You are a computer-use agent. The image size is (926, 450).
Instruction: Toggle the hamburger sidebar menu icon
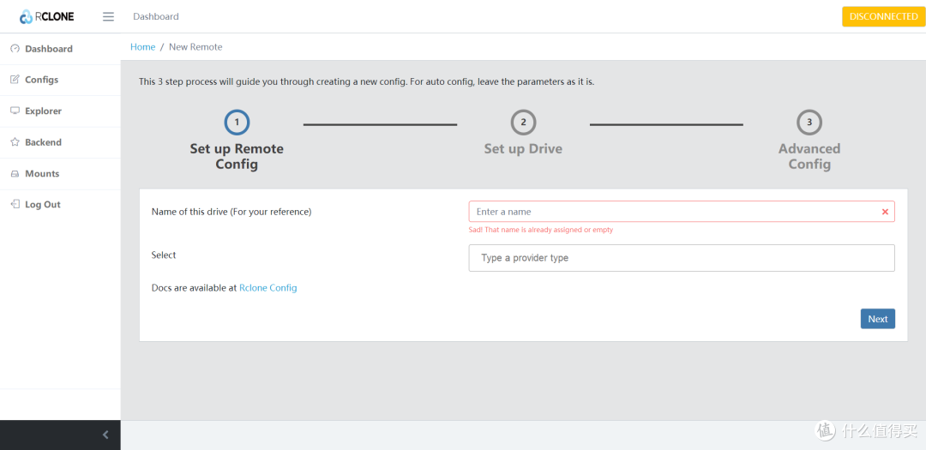pyautogui.click(x=108, y=16)
